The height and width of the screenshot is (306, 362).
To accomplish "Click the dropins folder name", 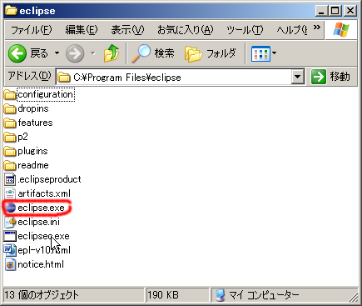I will click(33, 108).
